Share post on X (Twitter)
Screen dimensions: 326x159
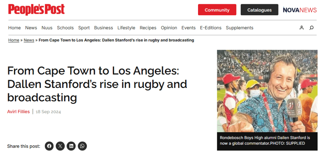pos(60,146)
